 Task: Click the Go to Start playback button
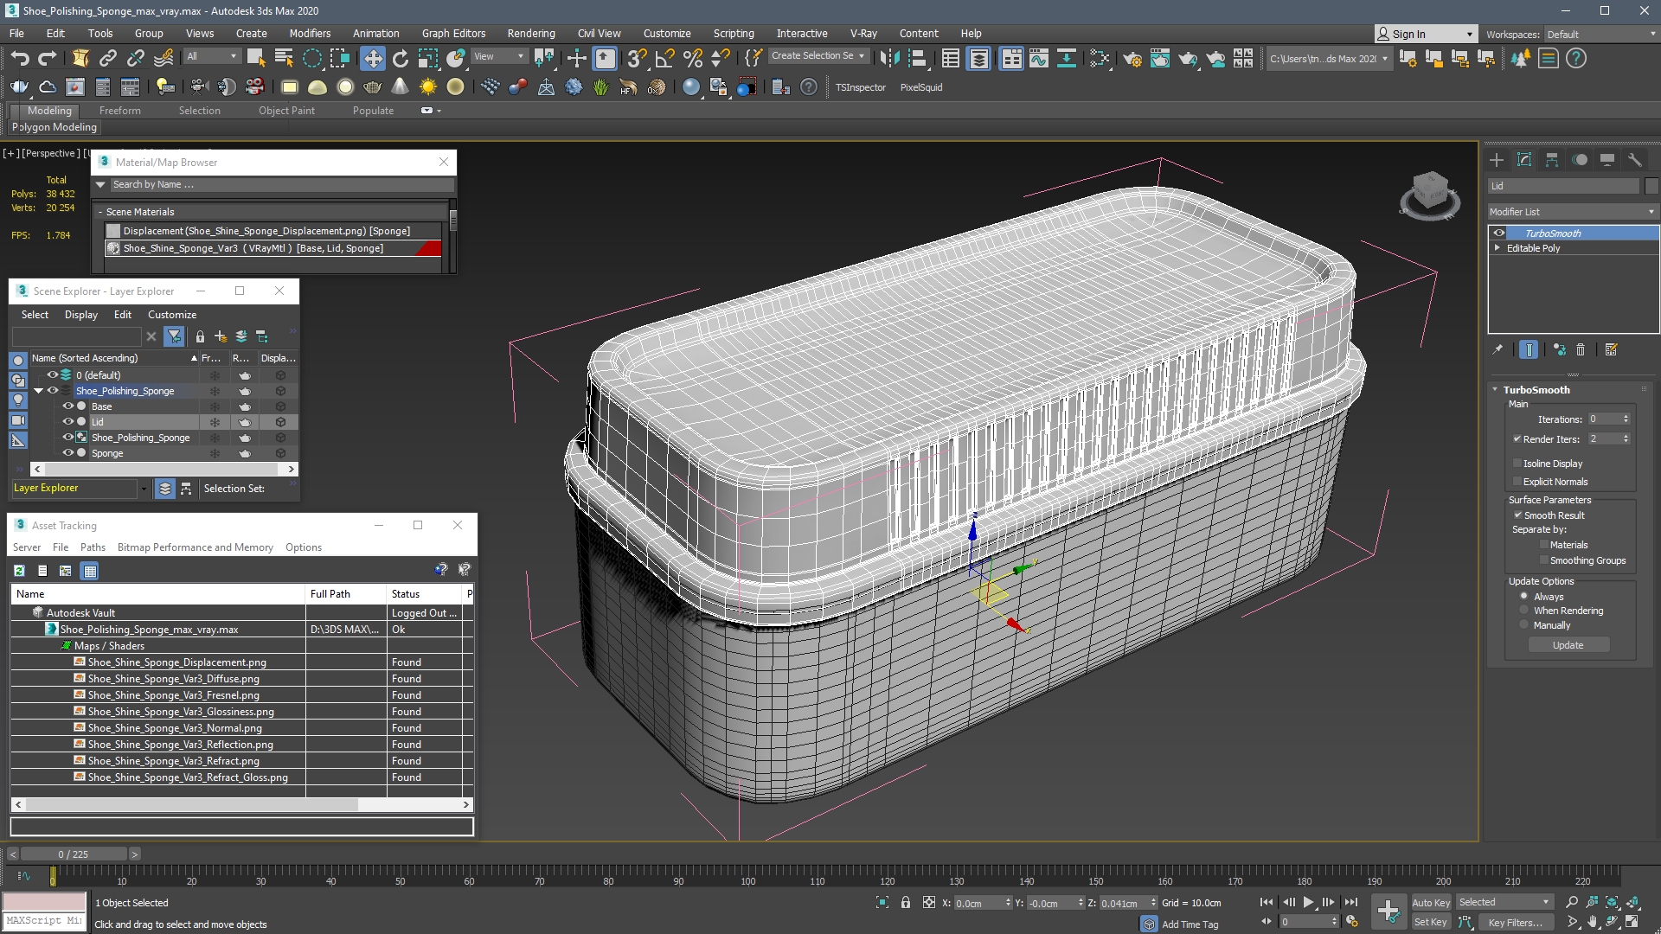pyautogui.click(x=1267, y=902)
